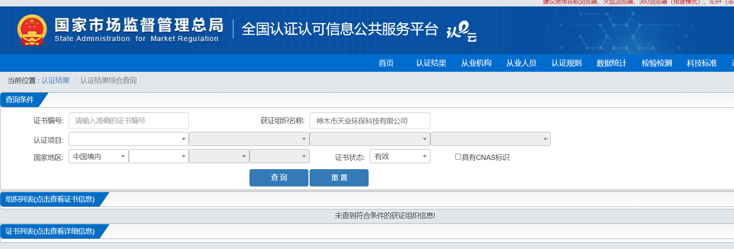Open the first 认证项目 dropdown
Image resolution: width=734 pixels, height=249 pixels.
[x=129, y=139]
